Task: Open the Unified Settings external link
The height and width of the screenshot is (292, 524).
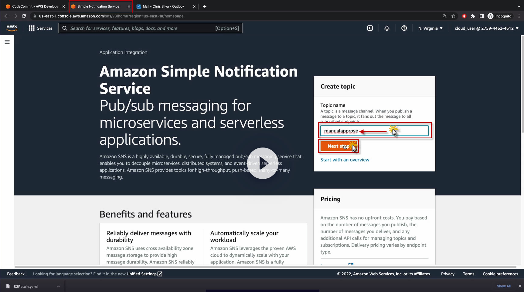Action: [145, 274]
